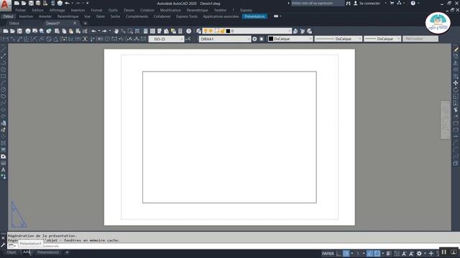The width and height of the screenshot is (460, 258).
Task: Toggle lineweight display in status bar
Action: (388, 254)
